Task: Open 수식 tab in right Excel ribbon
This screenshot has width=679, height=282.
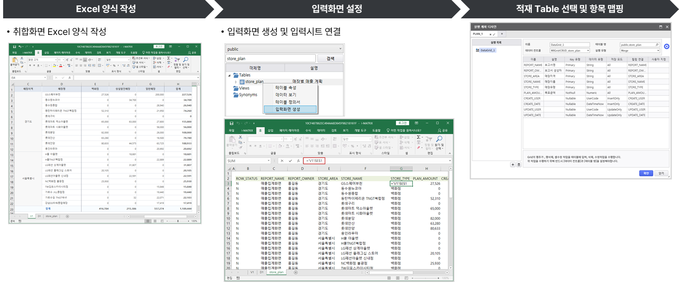Action: (308, 130)
